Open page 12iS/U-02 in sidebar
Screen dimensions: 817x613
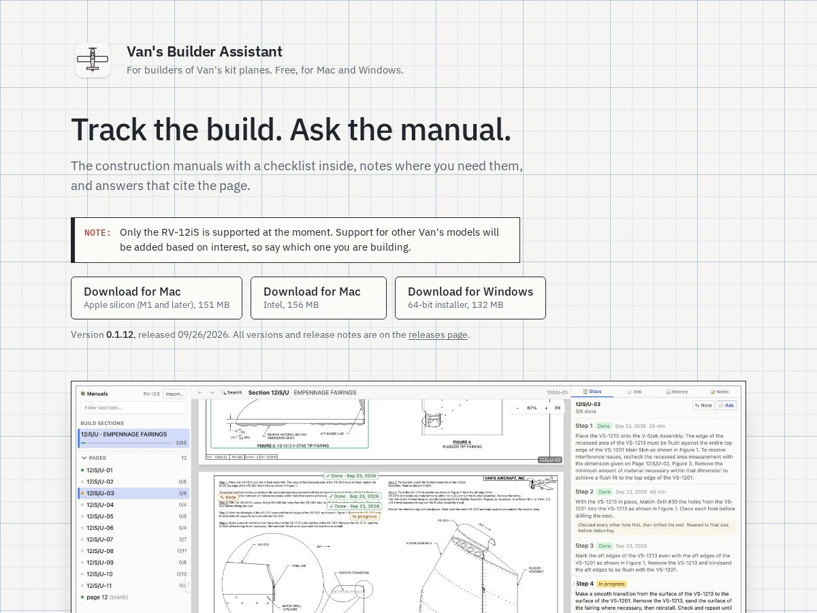tap(133, 482)
